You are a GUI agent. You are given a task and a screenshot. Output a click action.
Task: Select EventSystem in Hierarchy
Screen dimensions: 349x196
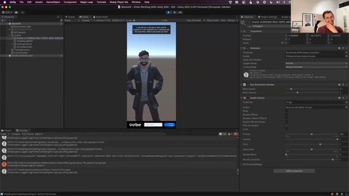click(x=21, y=53)
